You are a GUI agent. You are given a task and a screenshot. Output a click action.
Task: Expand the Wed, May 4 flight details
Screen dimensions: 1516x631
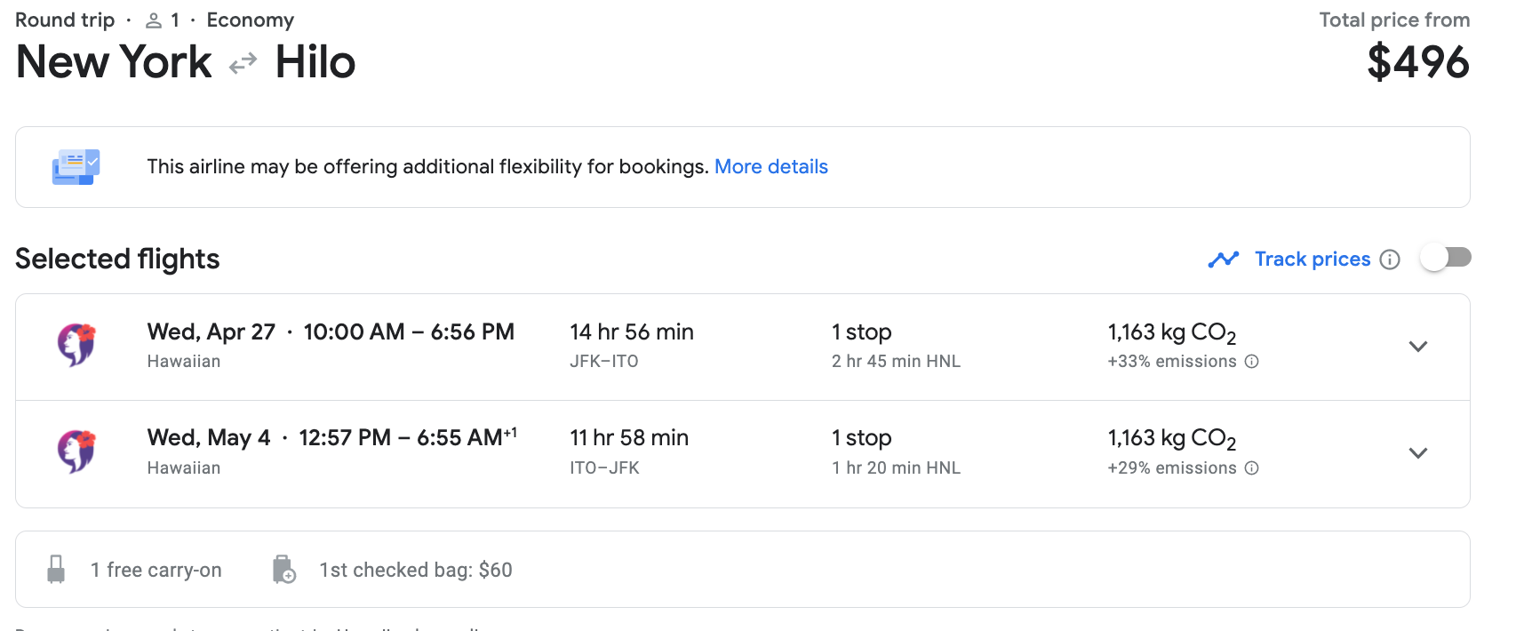pos(1417,453)
